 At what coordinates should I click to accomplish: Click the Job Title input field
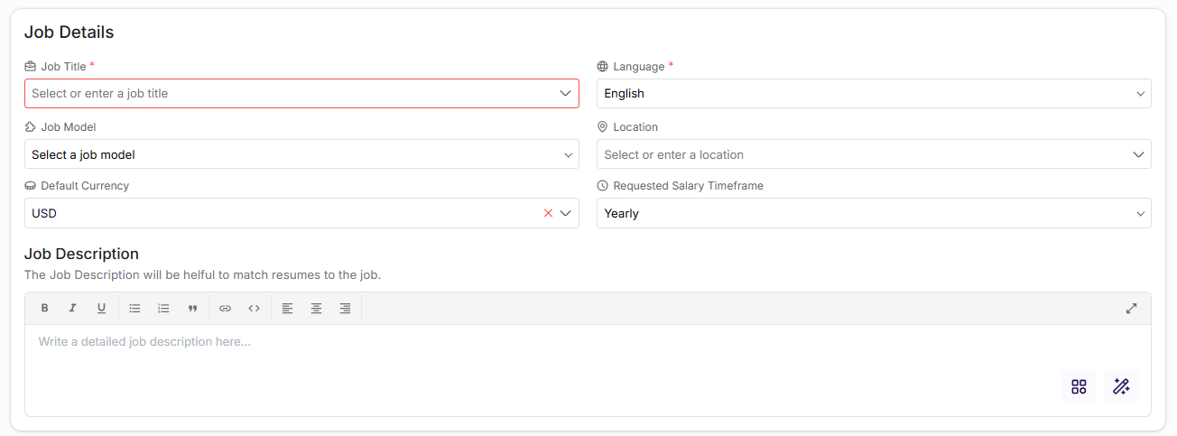pyautogui.click(x=289, y=94)
